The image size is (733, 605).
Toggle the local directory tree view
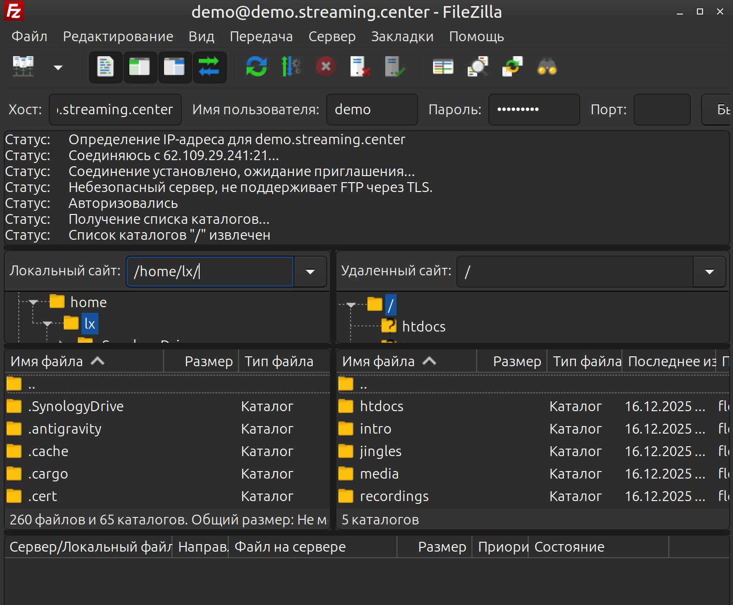pos(140,67)
